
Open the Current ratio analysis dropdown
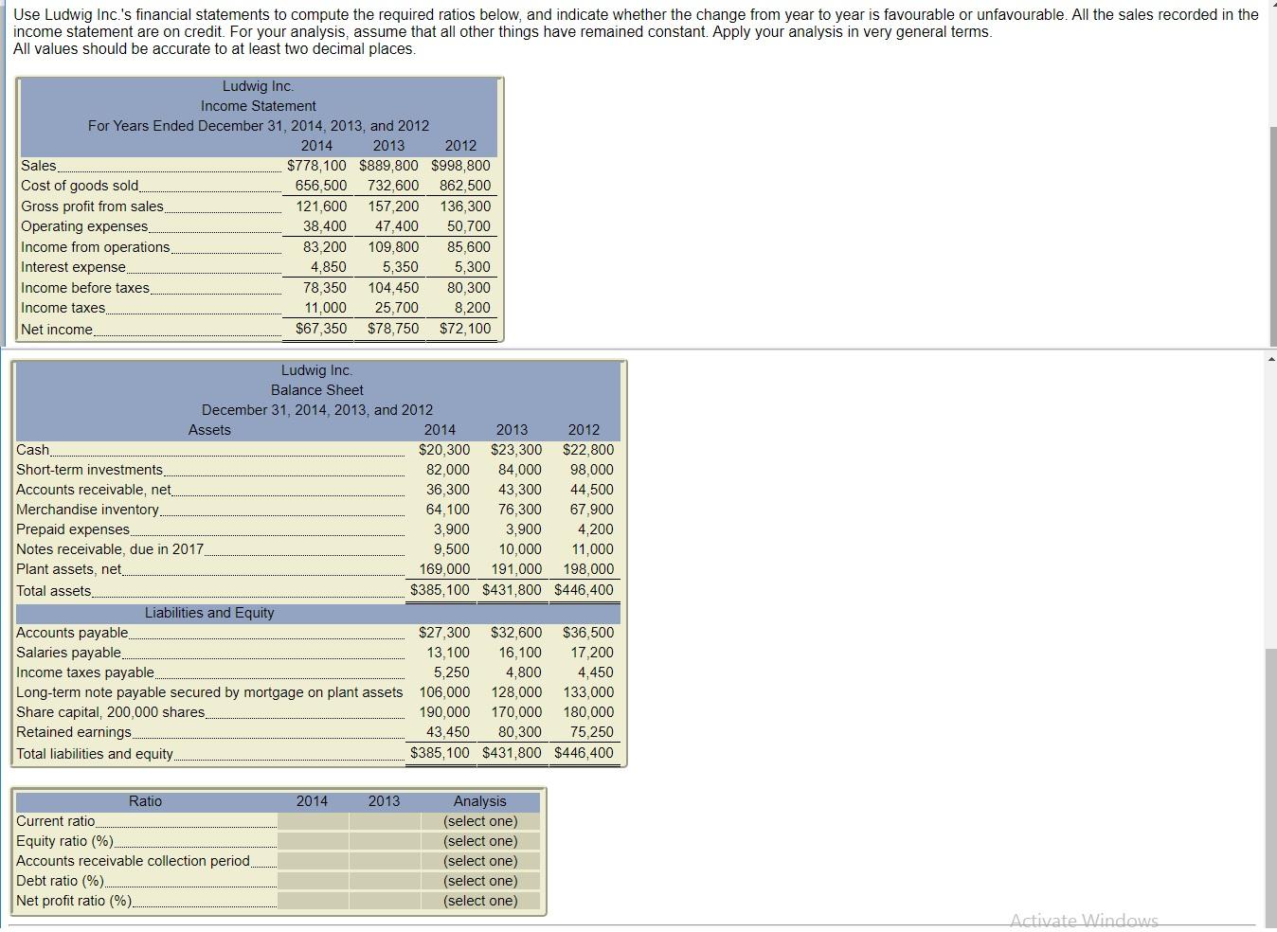(480, 821)
